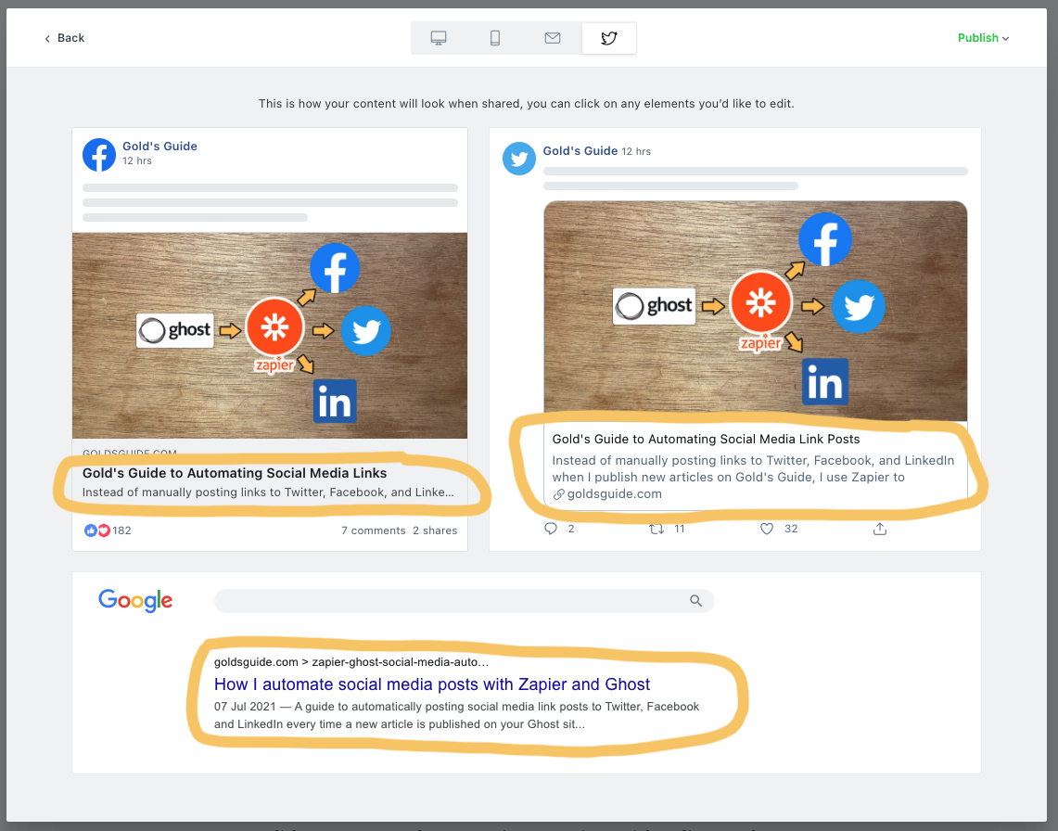1058x831 pixels.
Task: Click goldsguide.com link in Twitter card
Action: (x=614, y=493)
